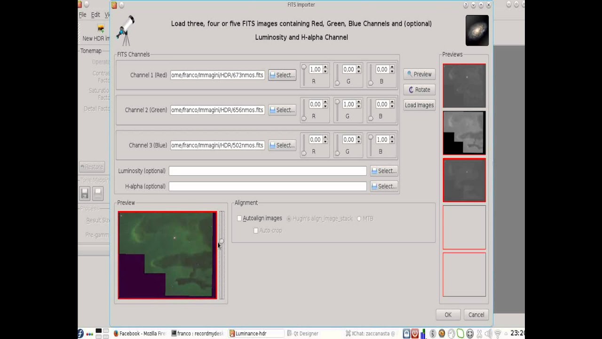This screenshot has height=339, width=602.
Task: Click Select for the H-alpha file
Action: (x=384, y=186)
